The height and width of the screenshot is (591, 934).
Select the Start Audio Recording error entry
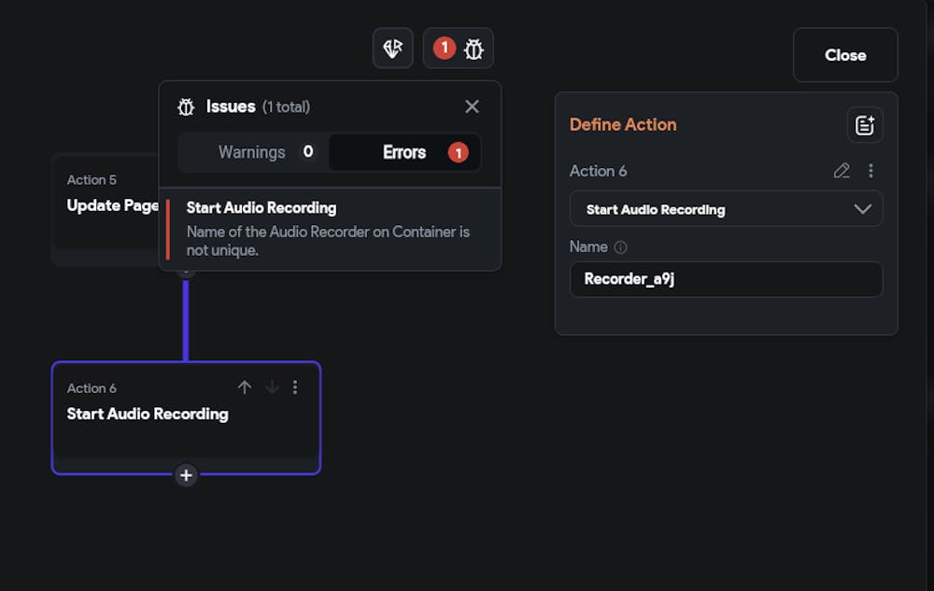click(330, 229)
